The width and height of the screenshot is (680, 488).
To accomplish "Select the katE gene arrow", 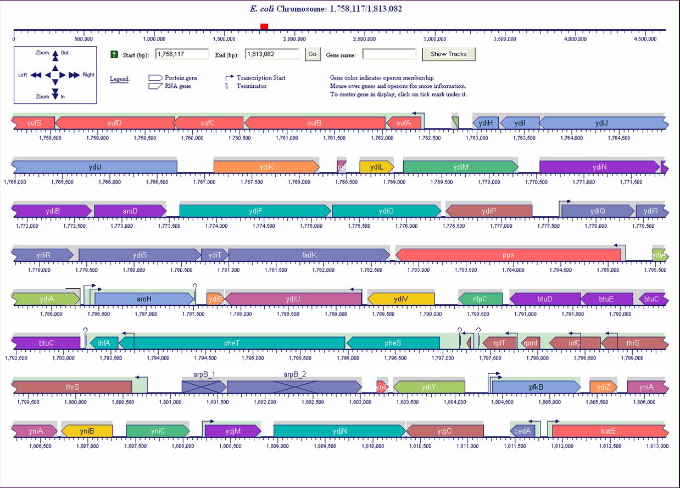I will click(609, 431).
